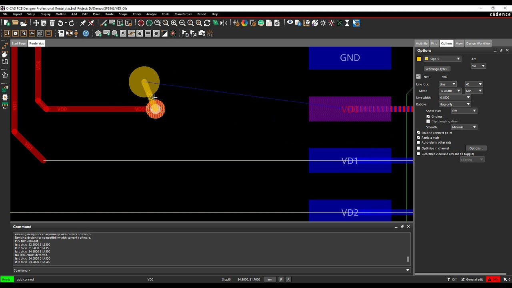
Task: Click the Working Layers... button
Action: tap(437, 69)
